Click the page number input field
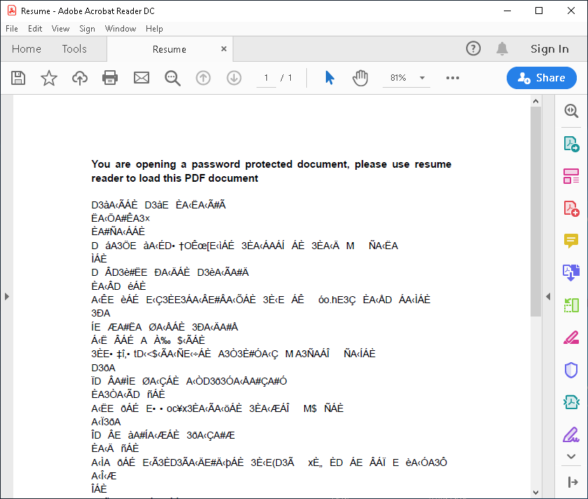Image resolution: width=588 pixels, height=499 pixels. click(x=266, y=78)
